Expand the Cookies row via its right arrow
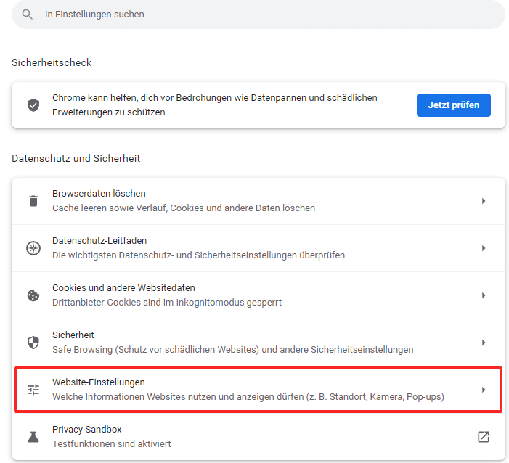Viewport: 509px width, 463px height. click(484, 295)
